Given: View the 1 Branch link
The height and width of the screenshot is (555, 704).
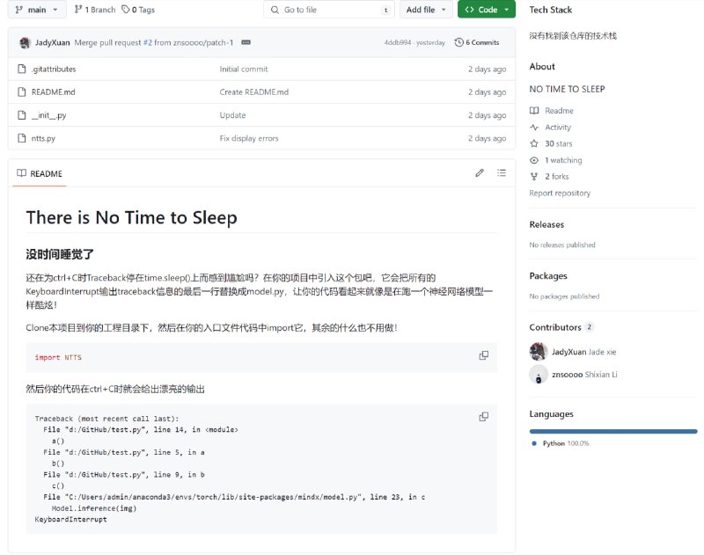Looking at the screenshot, I should (x=95, y=10).
